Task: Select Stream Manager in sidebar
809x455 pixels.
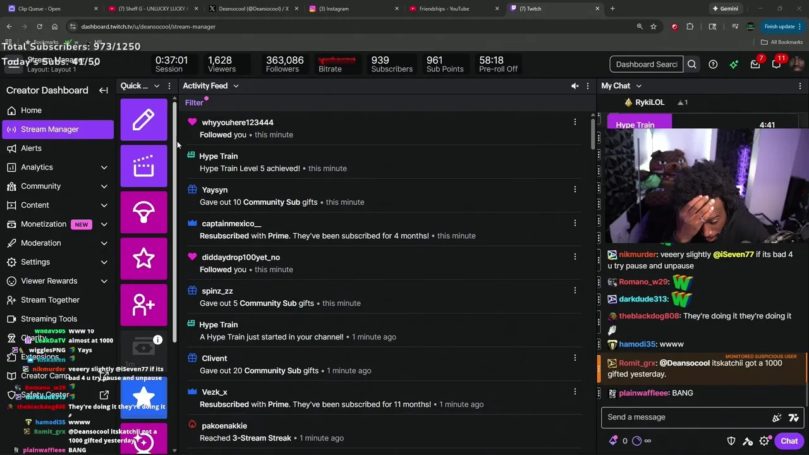Action: (x=58, y=130)
